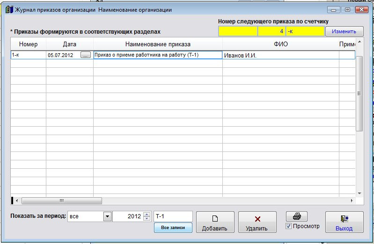
Task: Click the yellow counter number field showing 4
Action: tap(271, 31)
